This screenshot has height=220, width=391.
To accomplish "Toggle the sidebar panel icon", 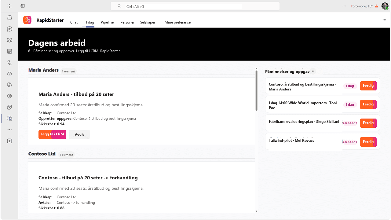I will (23, 6).
